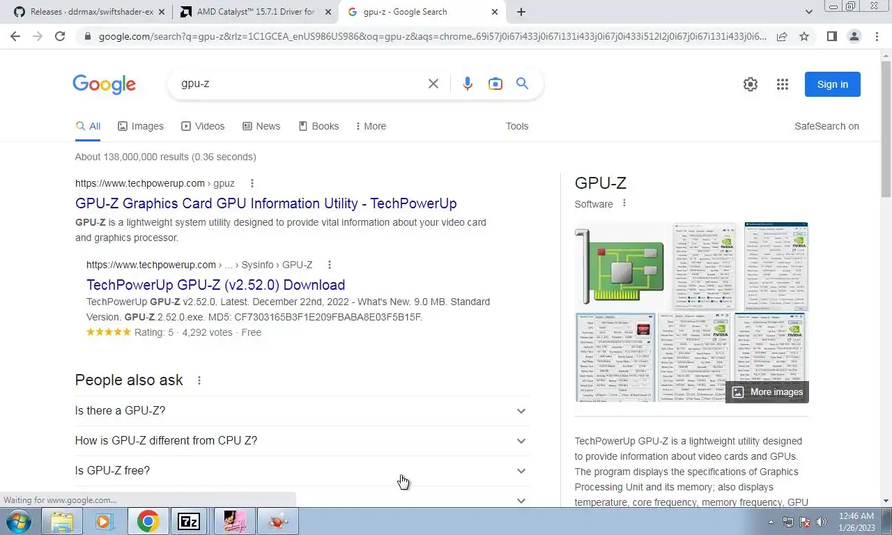
Task: Open the AMD Radeon GPU-Z screenshot thumbnail
Action: tap(615, 357)
